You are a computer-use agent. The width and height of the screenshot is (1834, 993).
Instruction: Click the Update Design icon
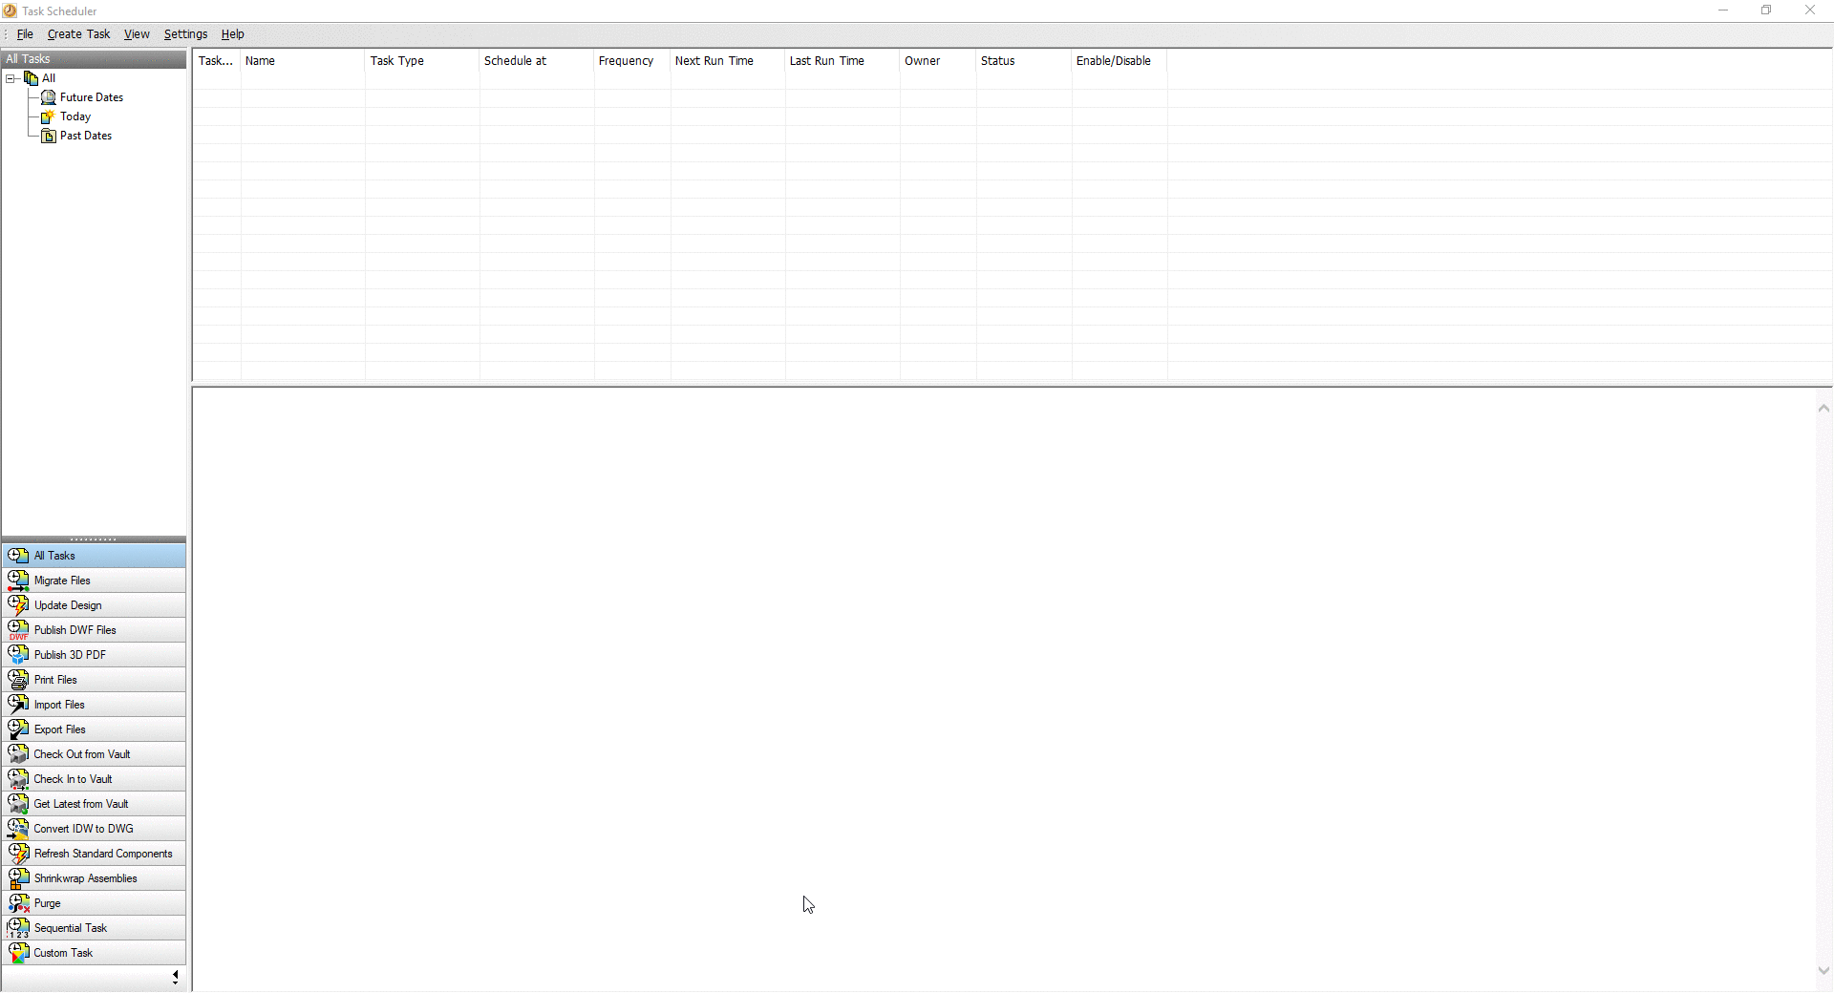[18, 605]
